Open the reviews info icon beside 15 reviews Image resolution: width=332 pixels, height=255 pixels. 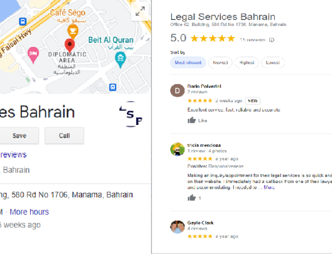point(272,40)
